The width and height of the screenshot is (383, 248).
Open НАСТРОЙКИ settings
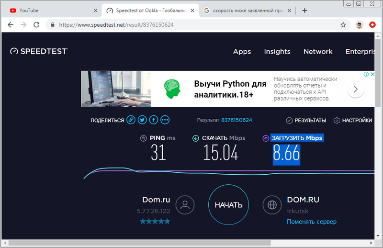(x=353, y=120)
